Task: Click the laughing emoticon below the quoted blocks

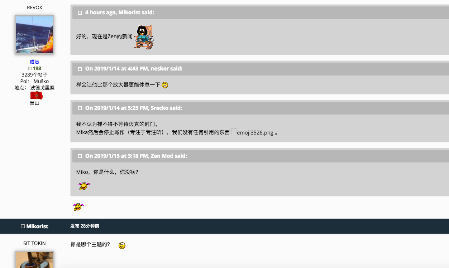Action: click(78, 207)
